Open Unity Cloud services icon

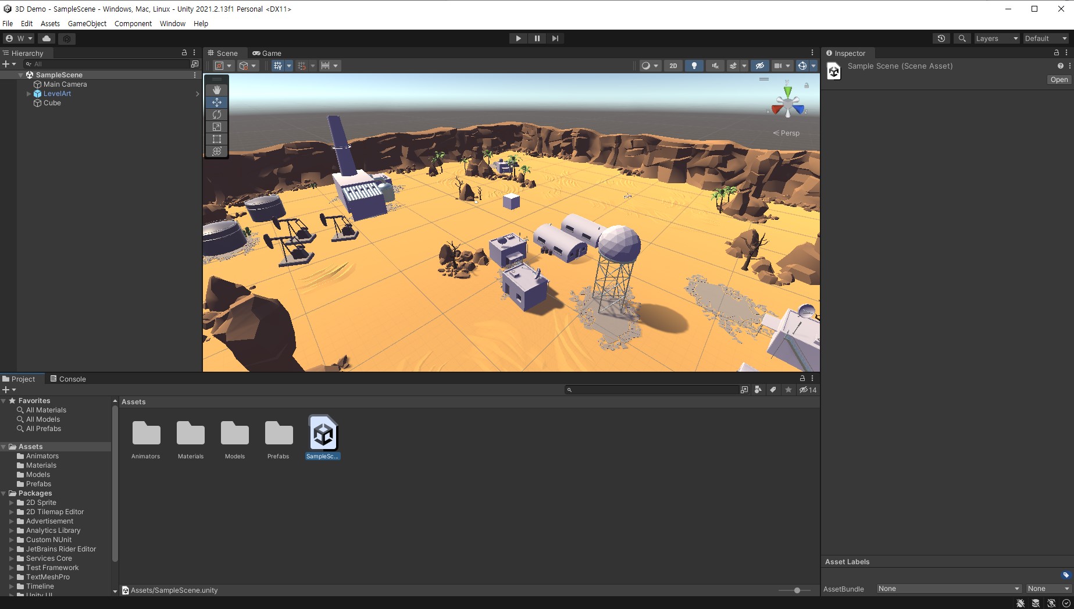click(47, 38)
